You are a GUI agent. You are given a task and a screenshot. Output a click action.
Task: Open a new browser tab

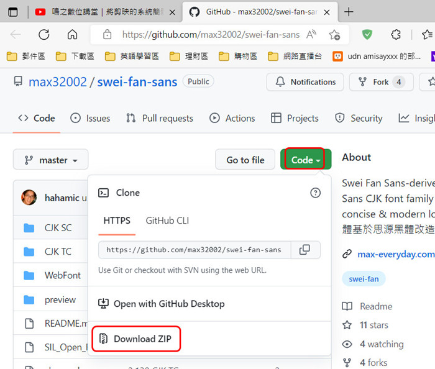349,12
